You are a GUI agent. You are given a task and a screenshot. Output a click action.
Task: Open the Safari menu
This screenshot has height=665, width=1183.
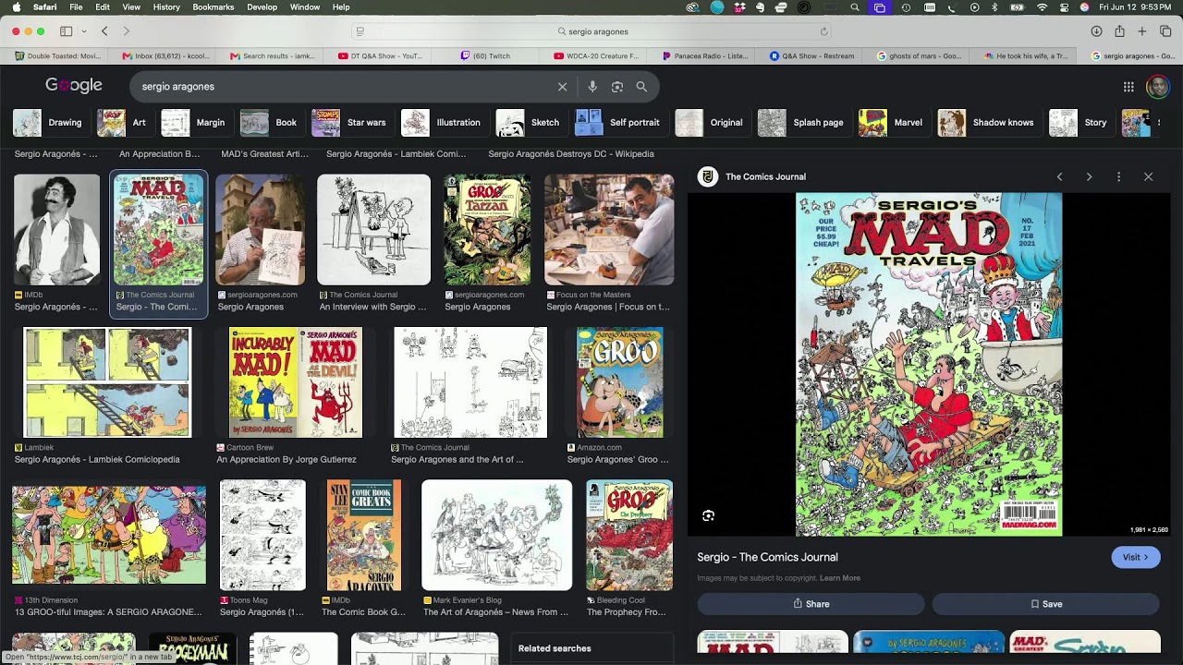[x=44, y=7]
